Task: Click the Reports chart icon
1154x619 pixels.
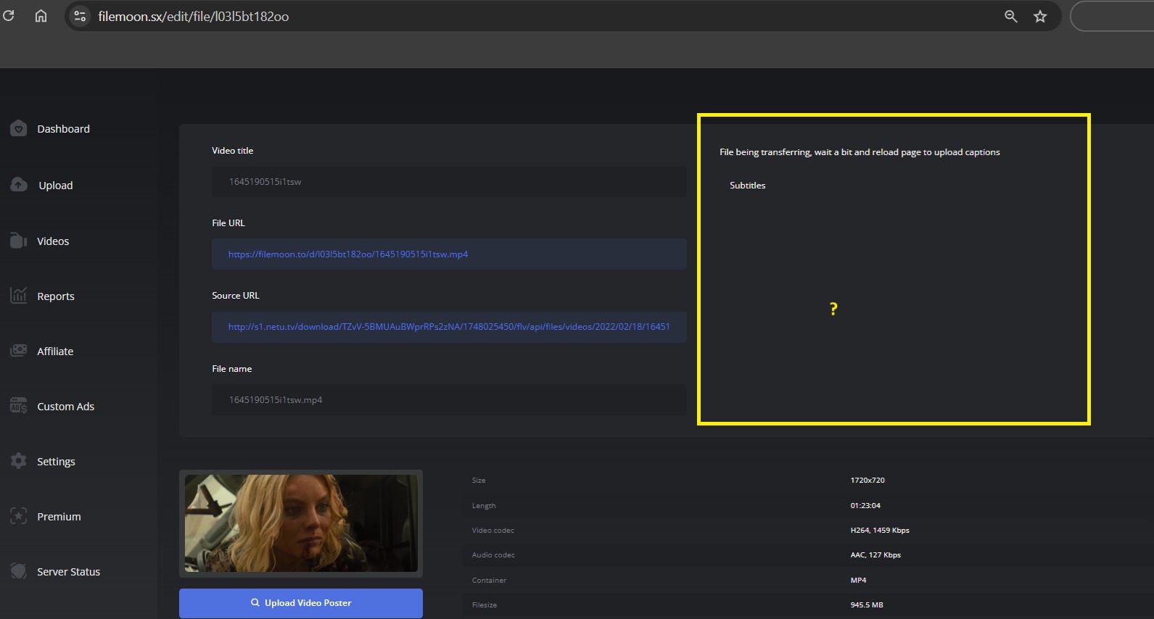Action: click(x=19, y=296)
